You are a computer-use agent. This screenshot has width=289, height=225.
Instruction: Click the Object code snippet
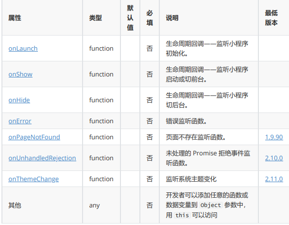pos(211,205)
